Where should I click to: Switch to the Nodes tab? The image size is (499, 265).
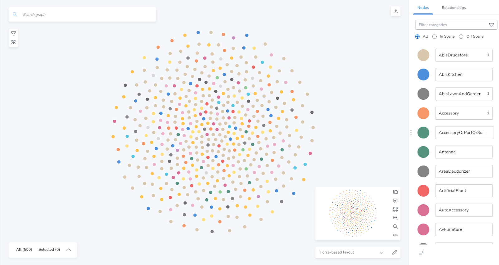click(x=423, y=7)
